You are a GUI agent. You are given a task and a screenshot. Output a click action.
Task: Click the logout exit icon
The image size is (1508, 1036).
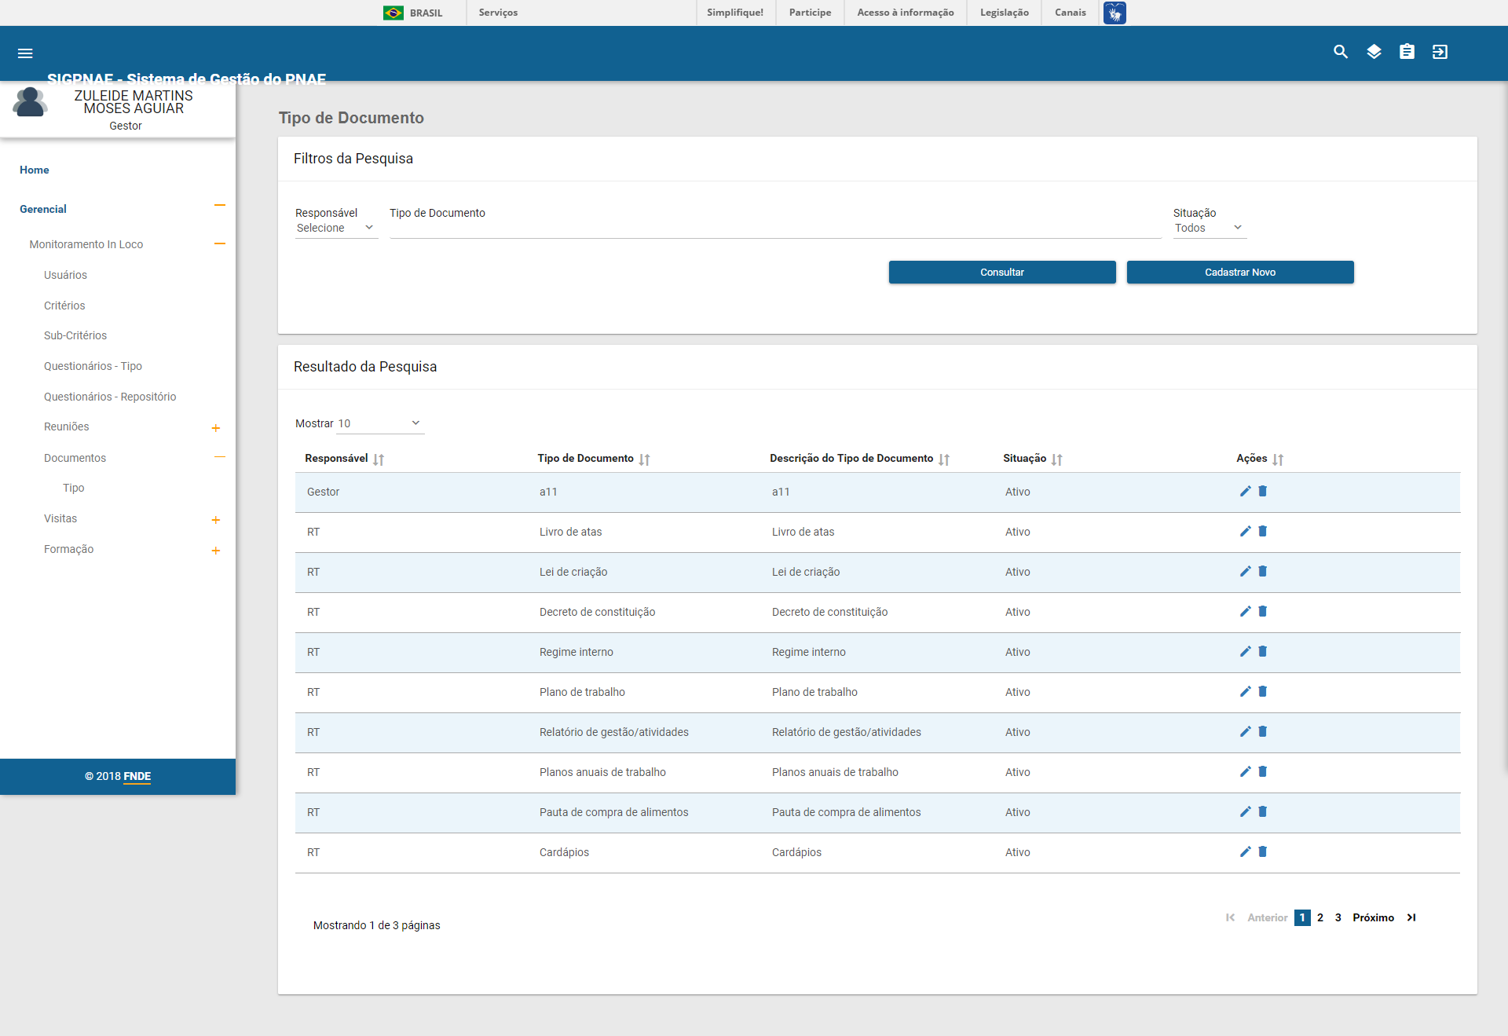pyautogui.click(x=1440, y=52)
